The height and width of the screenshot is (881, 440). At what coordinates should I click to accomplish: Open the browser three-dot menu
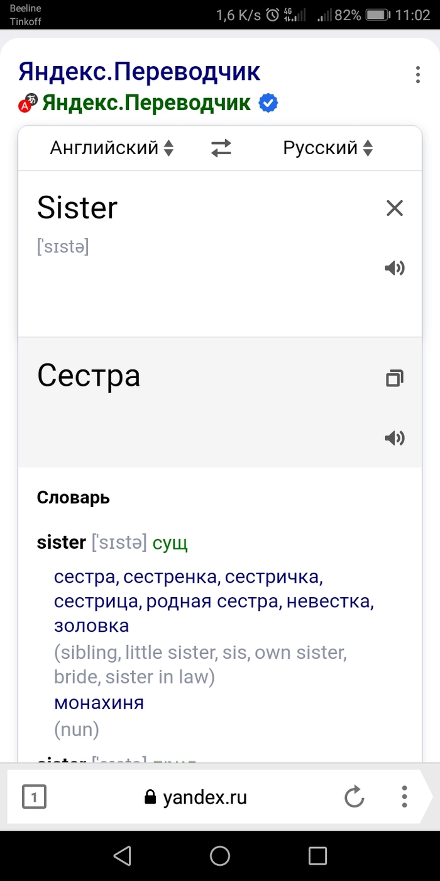click(x=405, y=798)
